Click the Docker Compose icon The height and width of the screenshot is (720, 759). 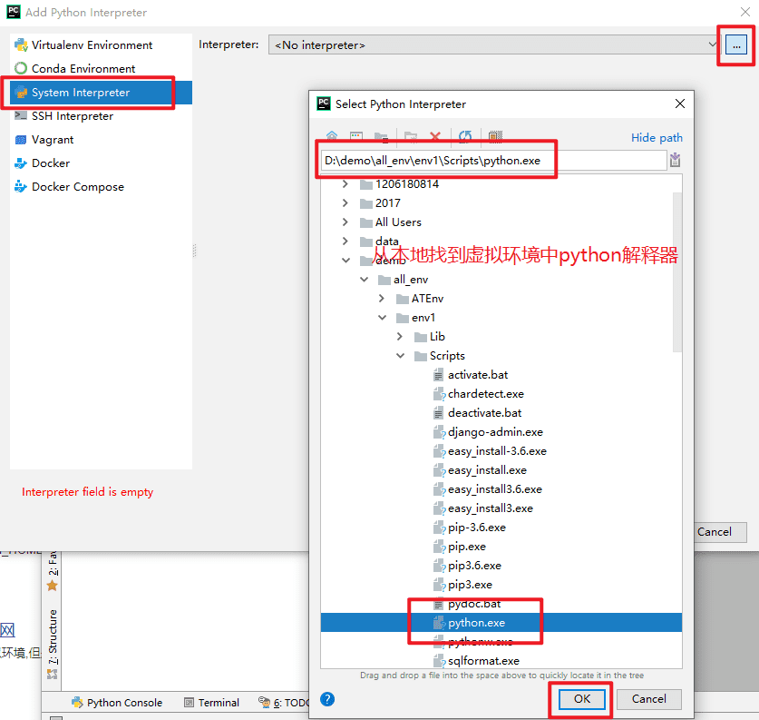click(x=21, y=186)
